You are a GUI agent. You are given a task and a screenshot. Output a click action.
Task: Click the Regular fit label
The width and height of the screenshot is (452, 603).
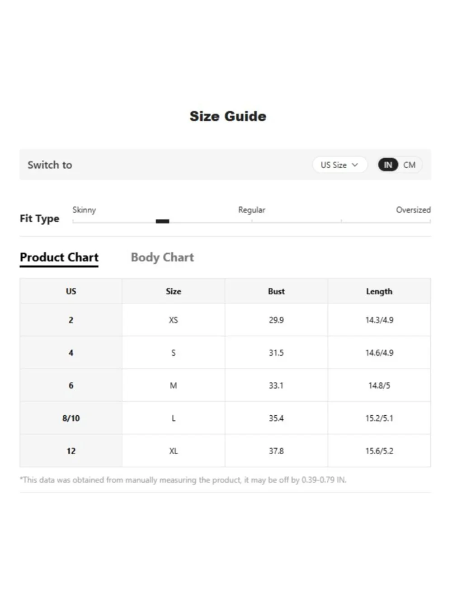click(x=252, y=210)
